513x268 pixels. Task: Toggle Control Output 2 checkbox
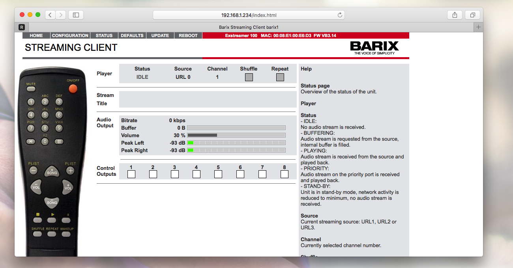tap(153, 174)
